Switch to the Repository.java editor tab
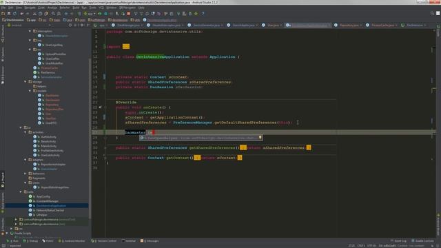 tap(348, 25)
